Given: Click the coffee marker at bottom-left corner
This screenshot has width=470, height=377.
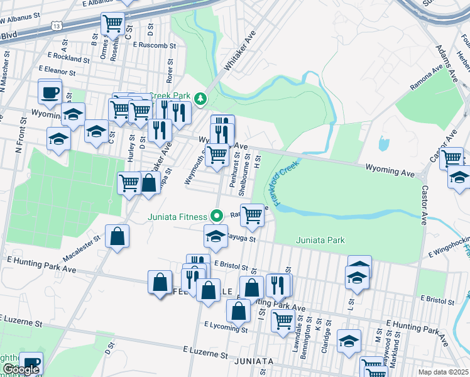Looking at the screenshot, I should point(31,364).
